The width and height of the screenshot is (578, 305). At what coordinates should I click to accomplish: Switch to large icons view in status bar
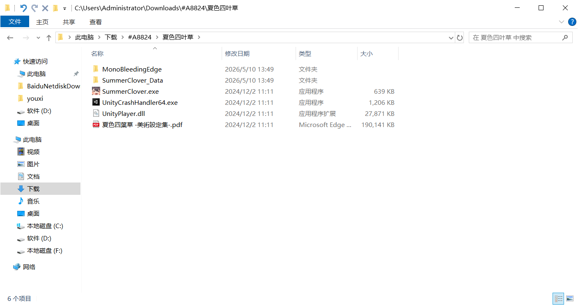pyautogui.click(x=570, y=299)
